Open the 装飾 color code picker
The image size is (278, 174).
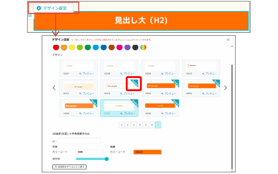[147, 152]
